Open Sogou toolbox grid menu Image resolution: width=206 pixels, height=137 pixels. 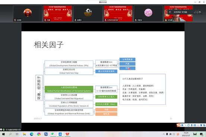204,125
